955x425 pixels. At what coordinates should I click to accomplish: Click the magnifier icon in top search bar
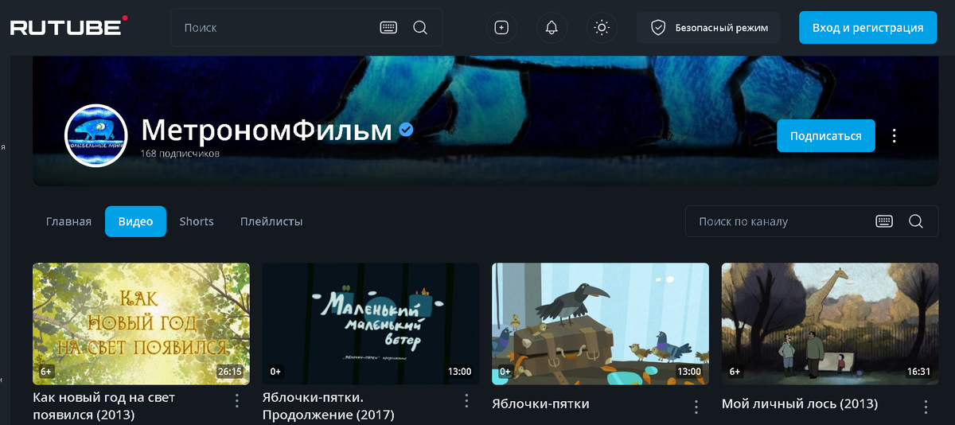(420, 28)
